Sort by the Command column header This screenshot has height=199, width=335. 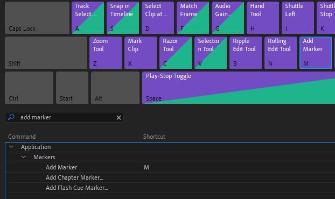click(22, 137)
